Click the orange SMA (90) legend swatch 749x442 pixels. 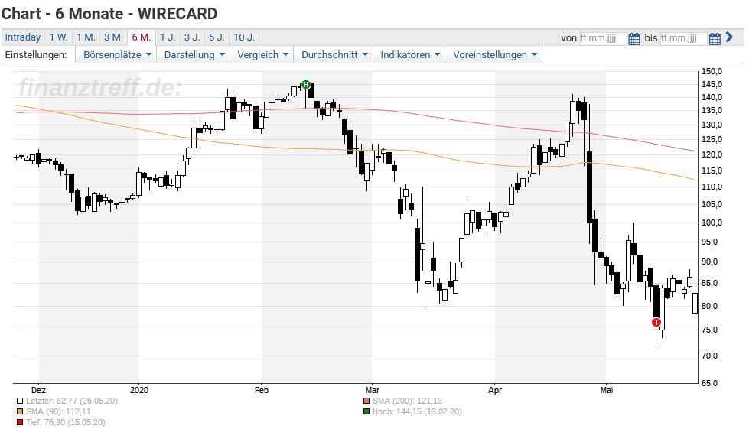click(20, 411)
